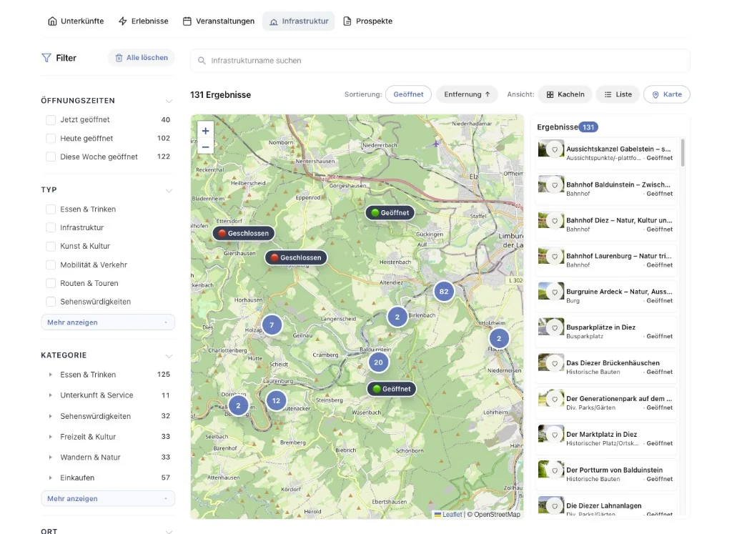Enable the Essen & Trinken type checkbox
This screenshot has width=732, height=534.
[51, 209]
